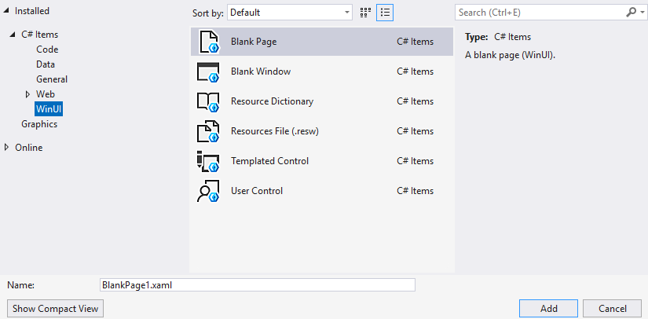This screenshot has height=319, width=648.
Task: Select the Blank Page template icon
Action: pos(208,42)
